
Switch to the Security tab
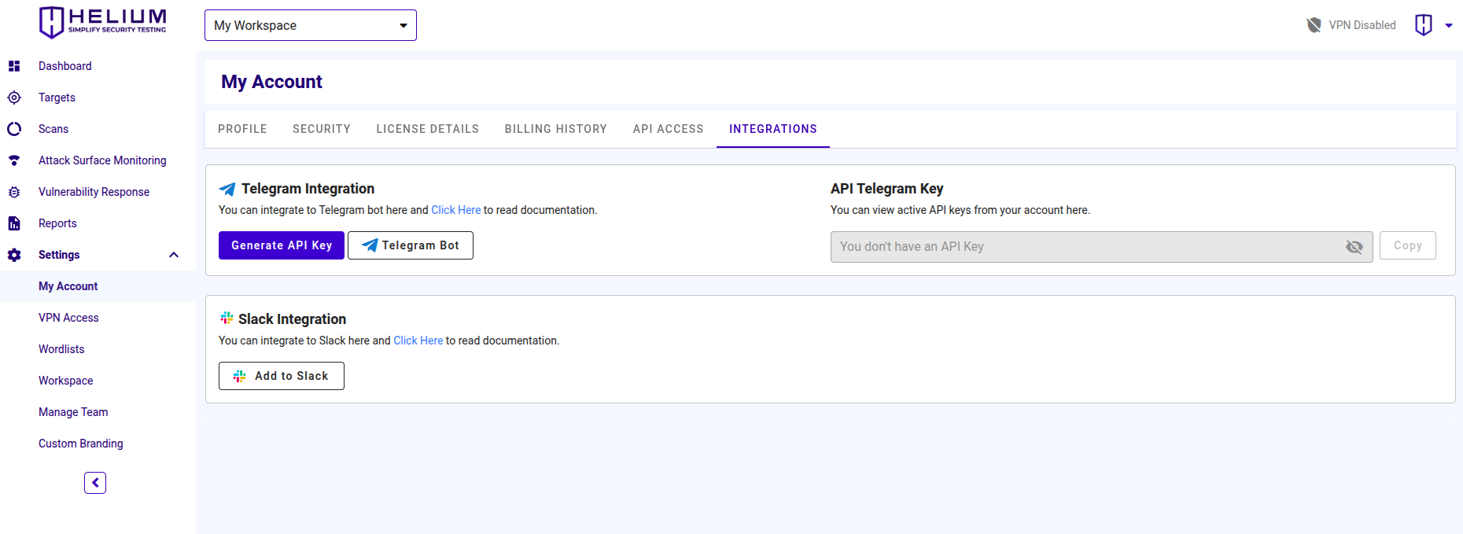coord(322,129)
